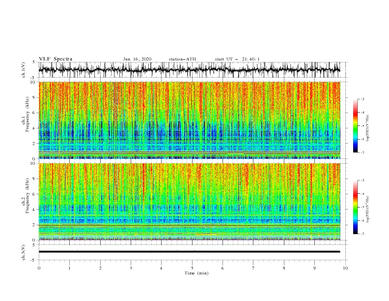
Task: Click the 'ch.3(V)' axis label
Action: pos(24,252)
